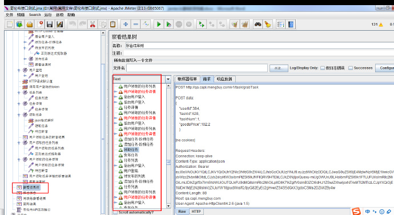Expand the 发布任务 node in the test plan tree
Screen dimensions: 394x215
pyautogui.click(x=25, y=59)
